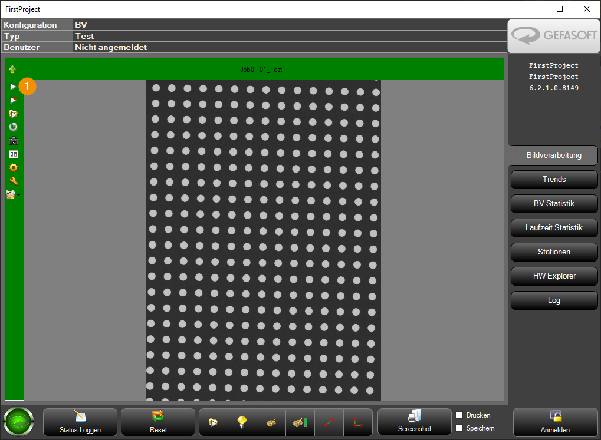Open the Trends tab
This screenshot has width=601, height=440.
click(554, 180)
